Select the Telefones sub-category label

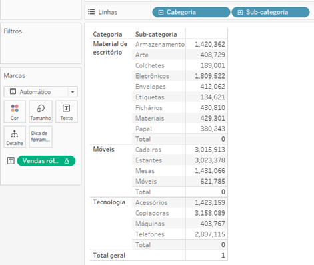(x=150, y=234)
